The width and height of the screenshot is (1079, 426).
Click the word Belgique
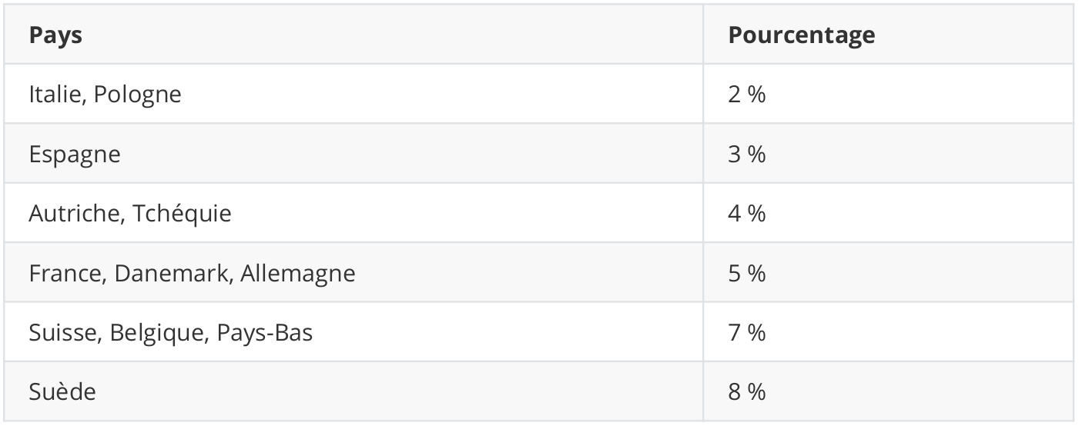coord(157,332)
